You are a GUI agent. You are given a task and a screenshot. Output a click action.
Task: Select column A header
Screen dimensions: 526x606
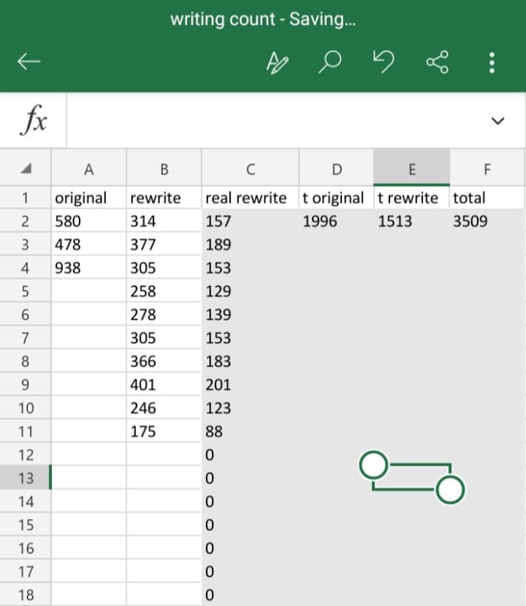(89, 168)
